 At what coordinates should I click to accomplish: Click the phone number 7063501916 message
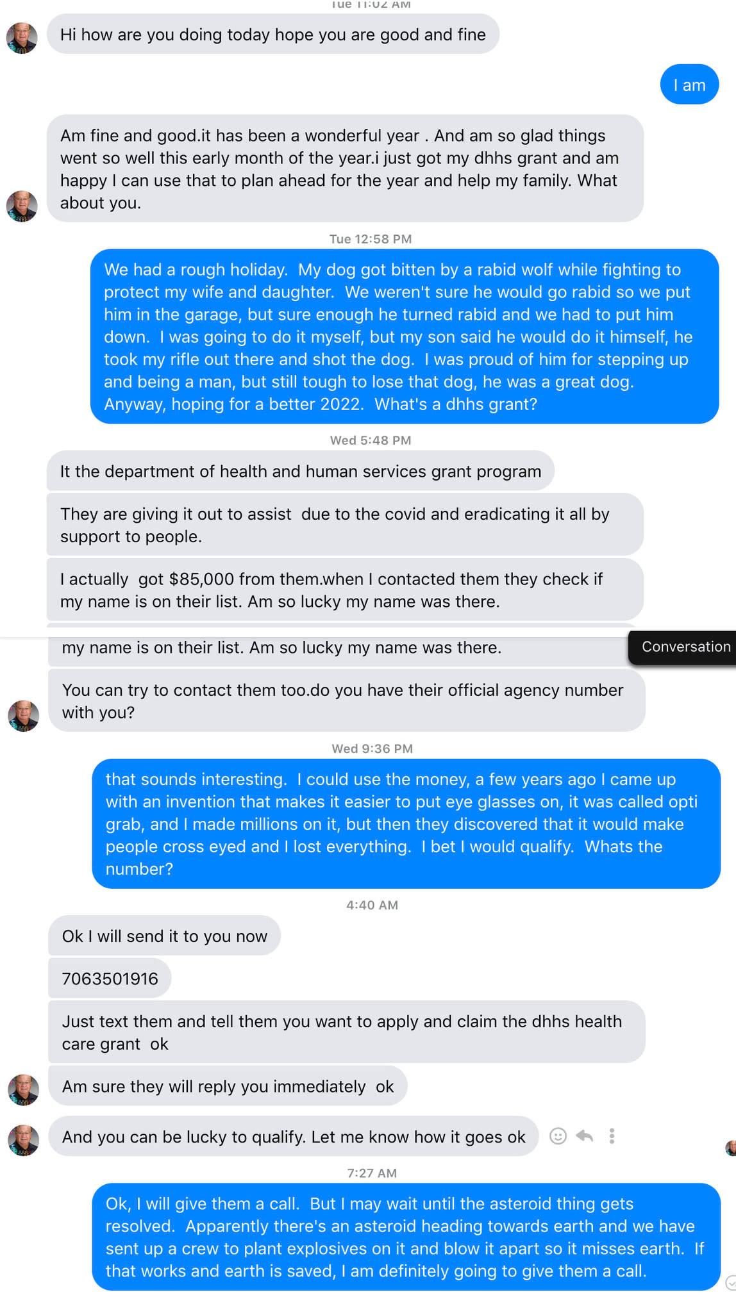pyautogui.click(x=109, y=978)
